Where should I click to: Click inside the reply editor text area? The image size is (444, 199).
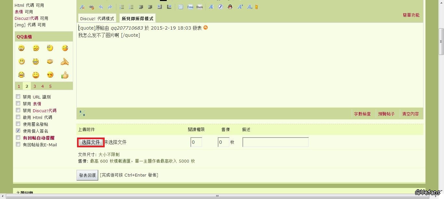click(x=250, y=65)
